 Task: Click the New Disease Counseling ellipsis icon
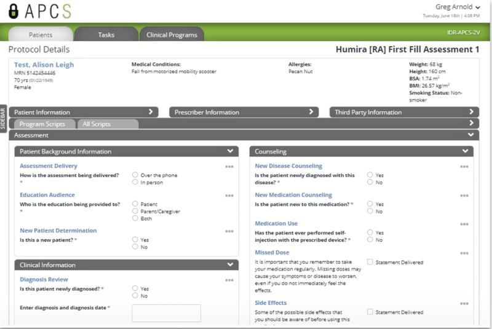464,167
